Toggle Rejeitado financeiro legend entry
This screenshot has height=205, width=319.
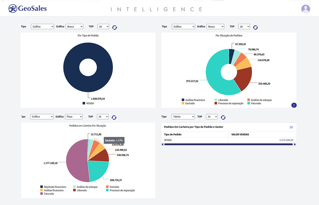tap(53, 187)
